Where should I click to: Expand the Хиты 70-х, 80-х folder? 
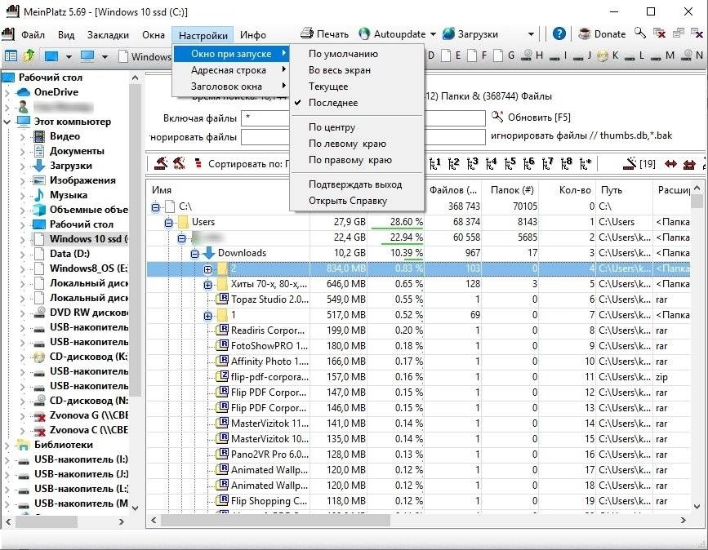(207, 285)
